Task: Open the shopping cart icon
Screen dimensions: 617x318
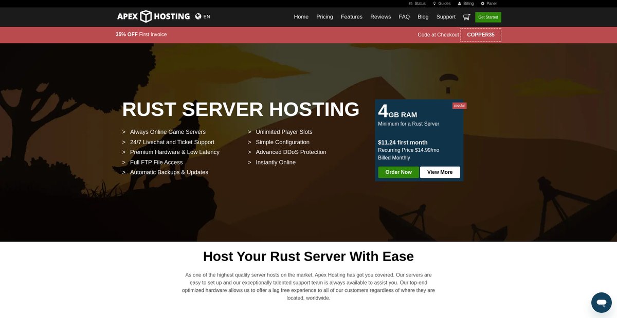Action: pos(466,17)
